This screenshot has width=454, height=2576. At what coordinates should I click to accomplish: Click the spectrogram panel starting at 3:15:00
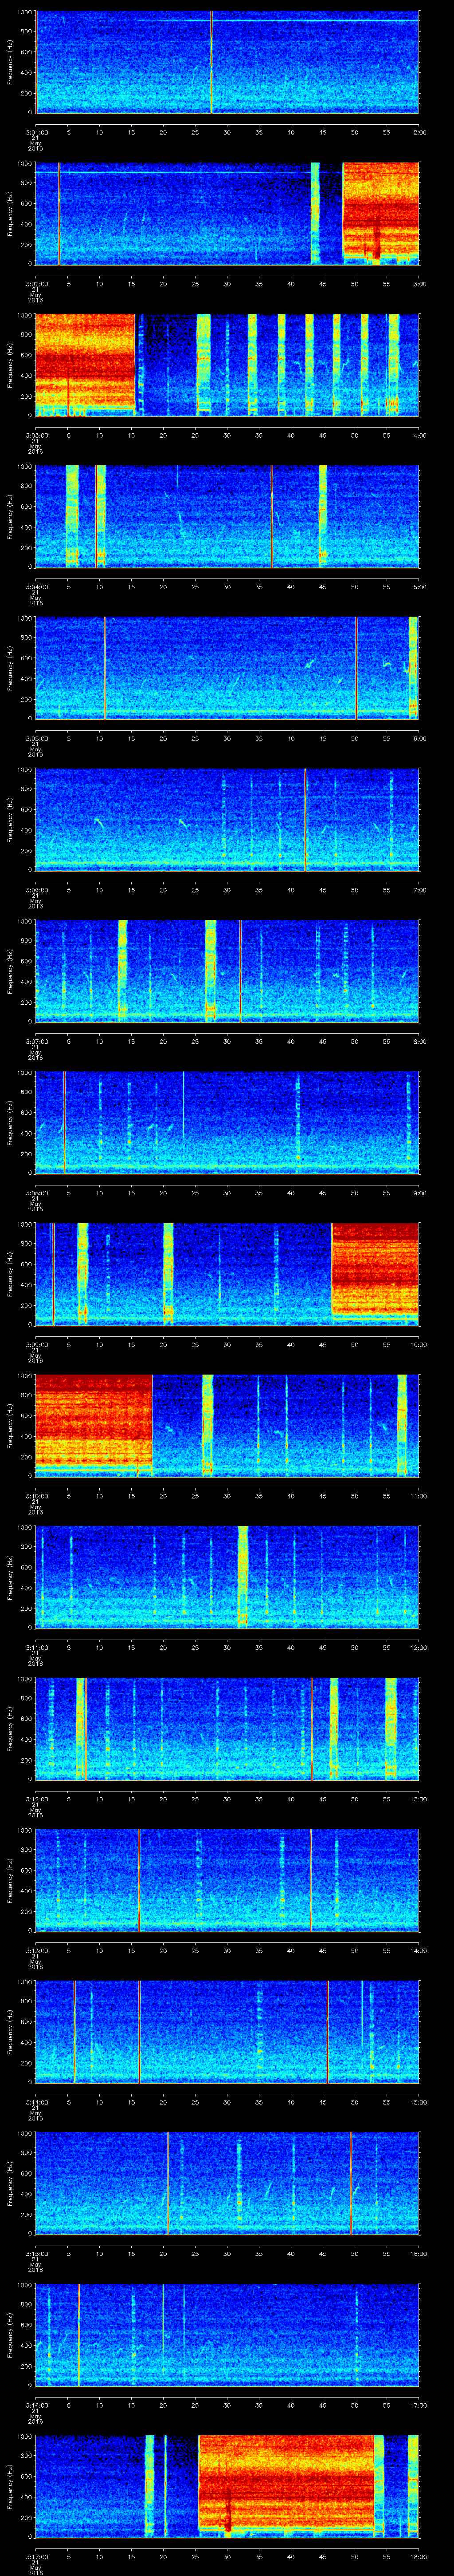227,2183
